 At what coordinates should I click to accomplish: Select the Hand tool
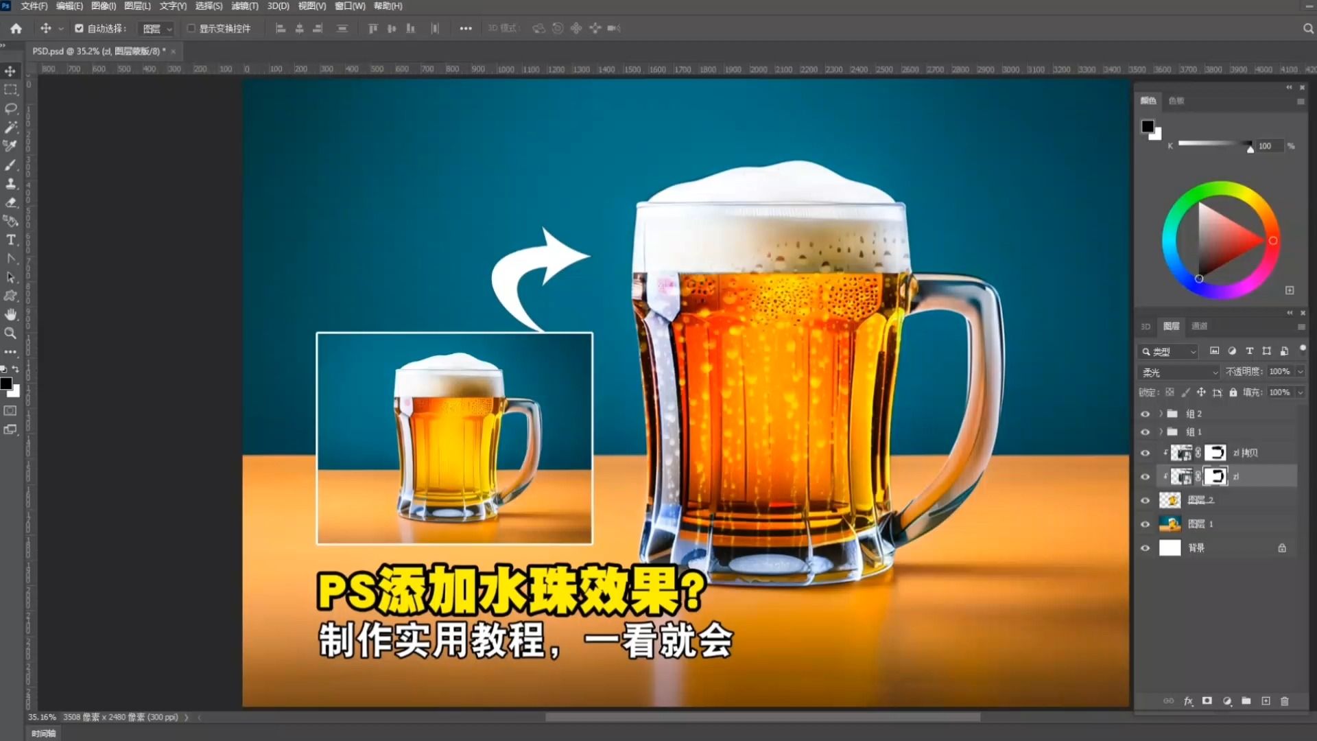pos(10,314)
